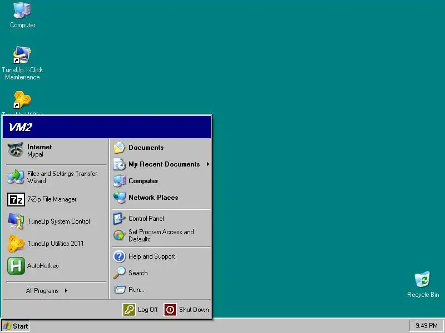Expand the My Recent Documents submenu arrow
The image size is (445, 333).
click(208, 164)
